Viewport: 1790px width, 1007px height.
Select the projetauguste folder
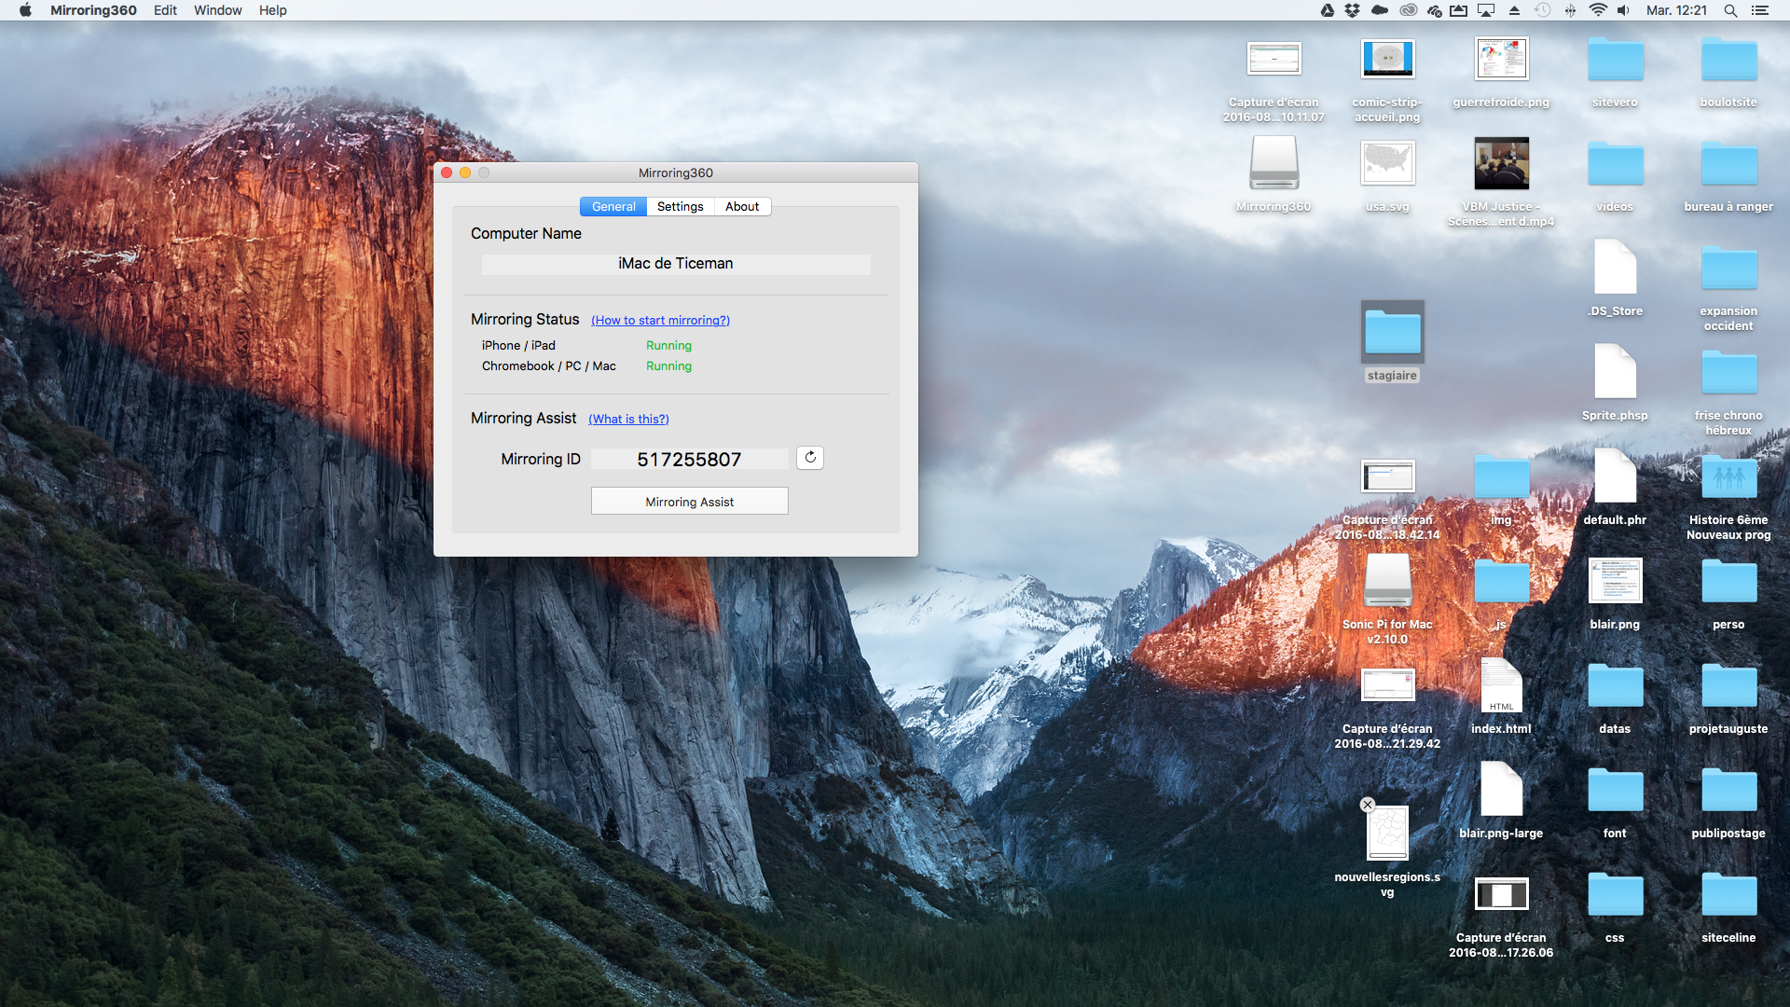pyautogui.click(x=1728, y=686)
